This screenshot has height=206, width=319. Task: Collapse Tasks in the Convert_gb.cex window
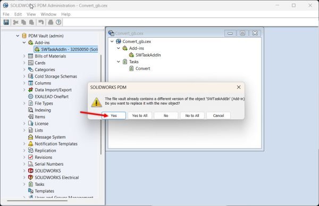119,62
